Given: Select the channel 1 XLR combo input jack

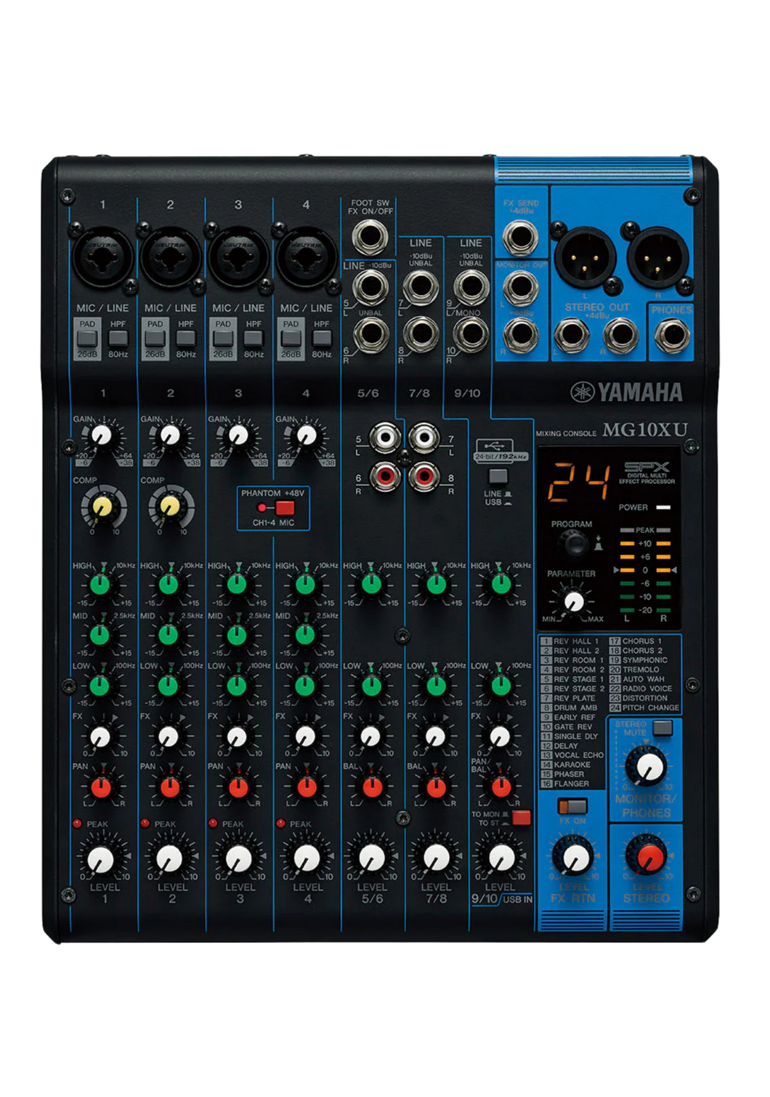Looking at the screenshot, I should click(x=102, y=257).
